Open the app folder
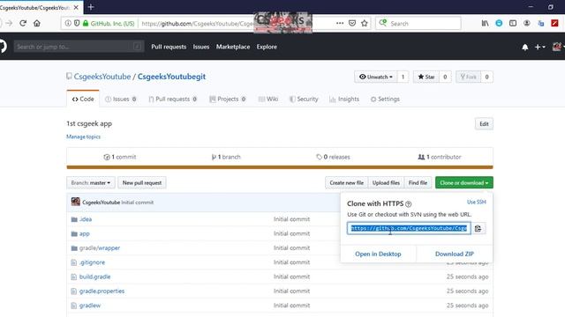Screen dimensions: 565x317 85,233
